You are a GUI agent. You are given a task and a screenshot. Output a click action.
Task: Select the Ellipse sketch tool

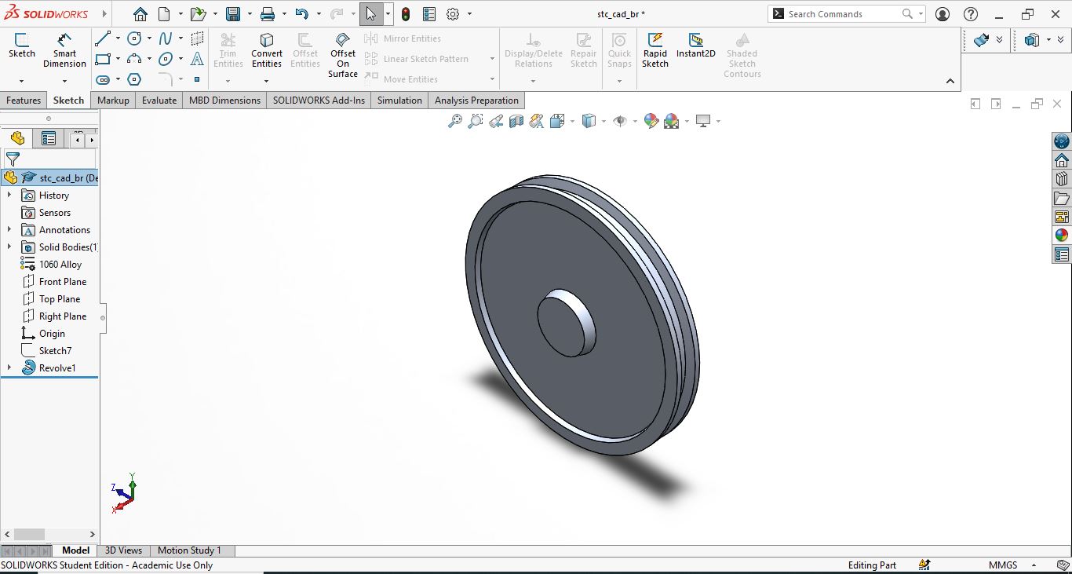tap(166, 59)
